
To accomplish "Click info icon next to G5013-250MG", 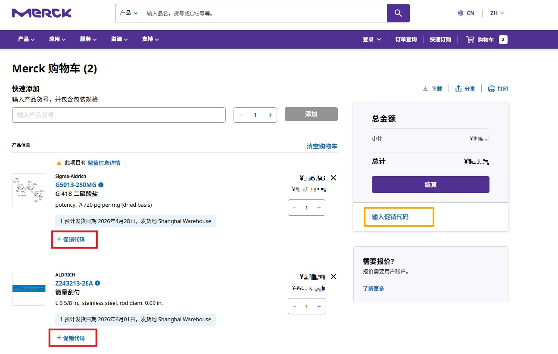I will coord(101,185).
